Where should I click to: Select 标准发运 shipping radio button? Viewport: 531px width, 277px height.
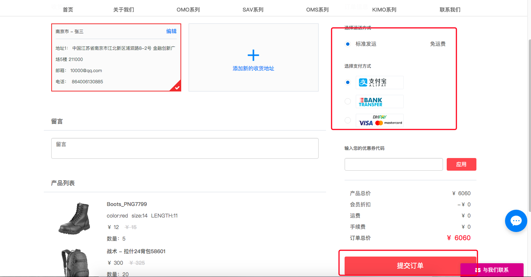348,44
